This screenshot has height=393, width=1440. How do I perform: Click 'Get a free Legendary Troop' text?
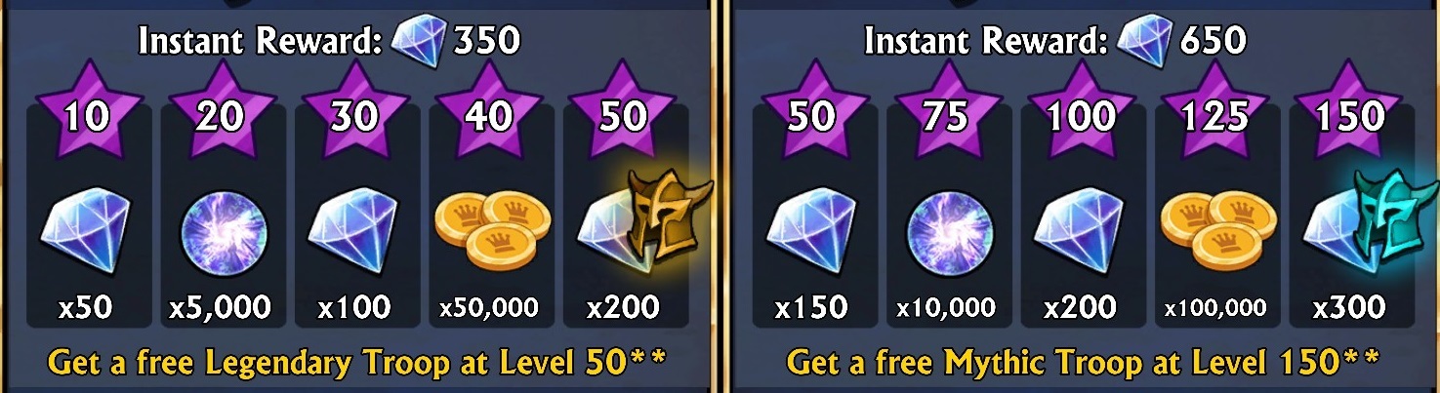click(246, 364)
